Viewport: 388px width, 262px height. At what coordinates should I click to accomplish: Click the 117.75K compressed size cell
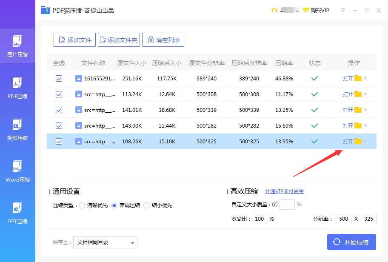coord(167,79)
